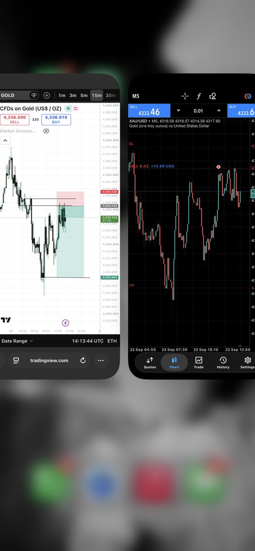Select the 15m timeframe in TradingView

point(96,96)
